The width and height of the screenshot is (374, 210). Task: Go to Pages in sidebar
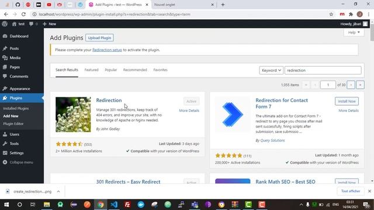point(22,67)
